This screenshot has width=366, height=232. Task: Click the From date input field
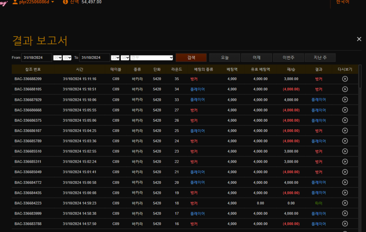pos(37,58)
